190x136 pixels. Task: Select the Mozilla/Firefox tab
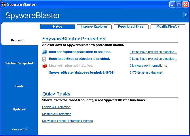pyautogui.click(x=168, y=27)
